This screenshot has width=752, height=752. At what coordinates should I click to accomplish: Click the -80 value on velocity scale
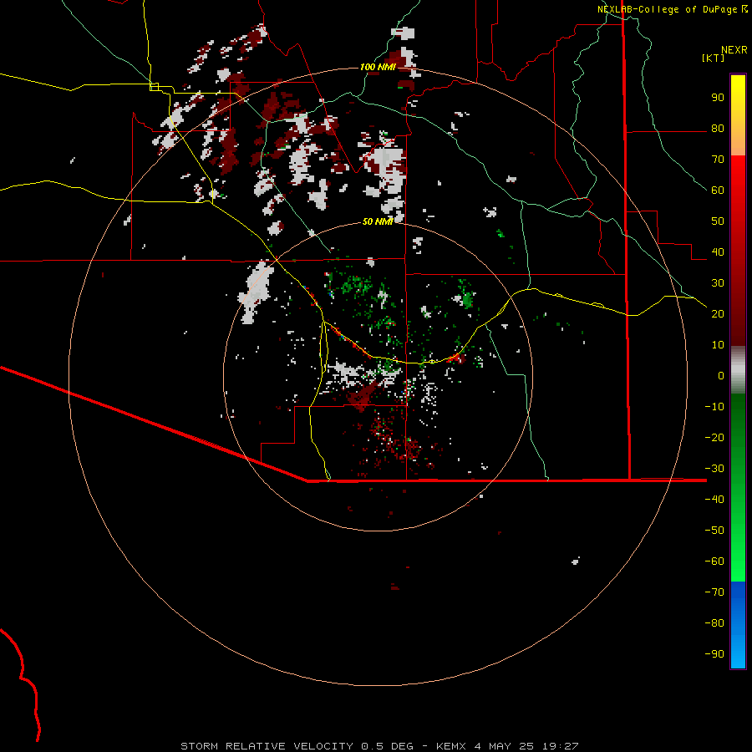point(714,623)
